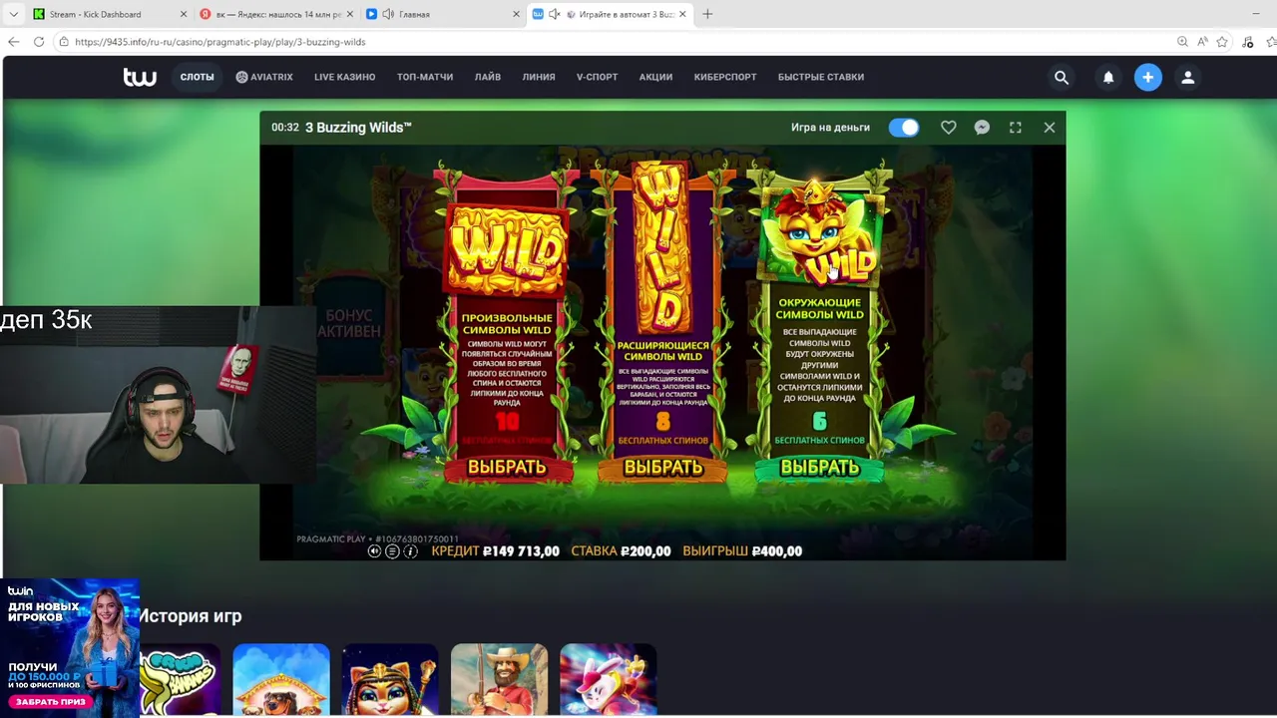
Task: Open the СЛОТЫ menu item
Action: tap(197, 77)
